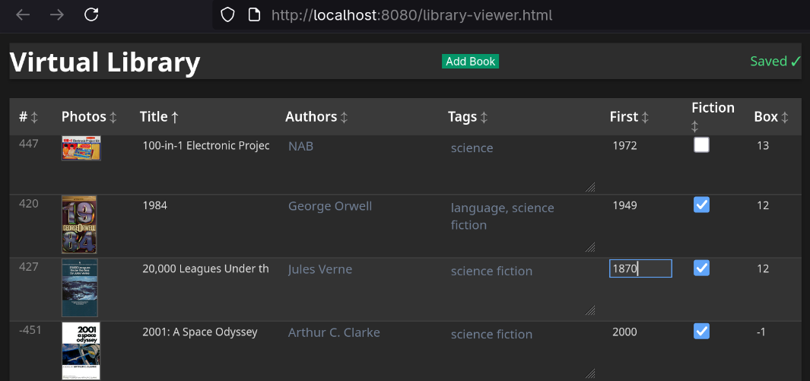Screen dimensions: 810x381
Task: Click the First year field showing 1870
Action: 640,268
